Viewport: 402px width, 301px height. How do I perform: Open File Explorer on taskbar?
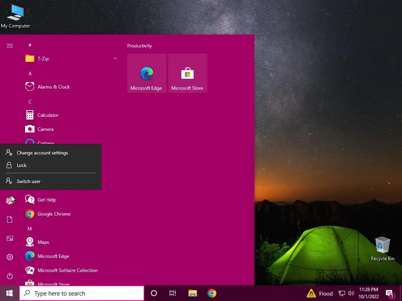[x=192, y=293]
